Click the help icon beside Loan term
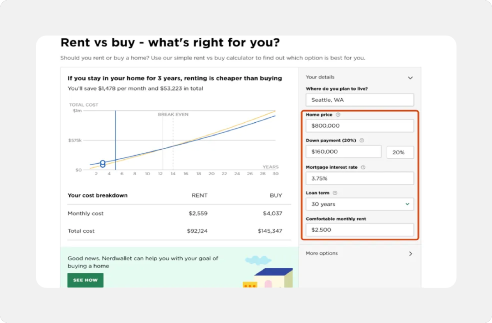This screenshot has height=323, width=492. coord(335,193)
